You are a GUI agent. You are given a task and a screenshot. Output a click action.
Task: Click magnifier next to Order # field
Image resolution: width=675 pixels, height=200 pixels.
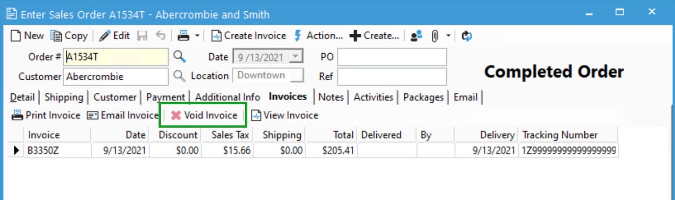click(180, 57)
